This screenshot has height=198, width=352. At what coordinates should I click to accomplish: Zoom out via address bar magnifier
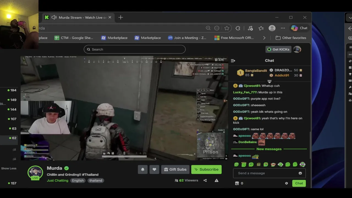click(x=208, y=28)
